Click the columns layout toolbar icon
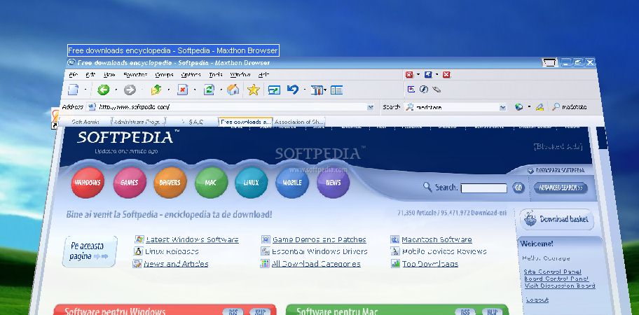This screenshot has width=639, height=315. pos(317,90)
